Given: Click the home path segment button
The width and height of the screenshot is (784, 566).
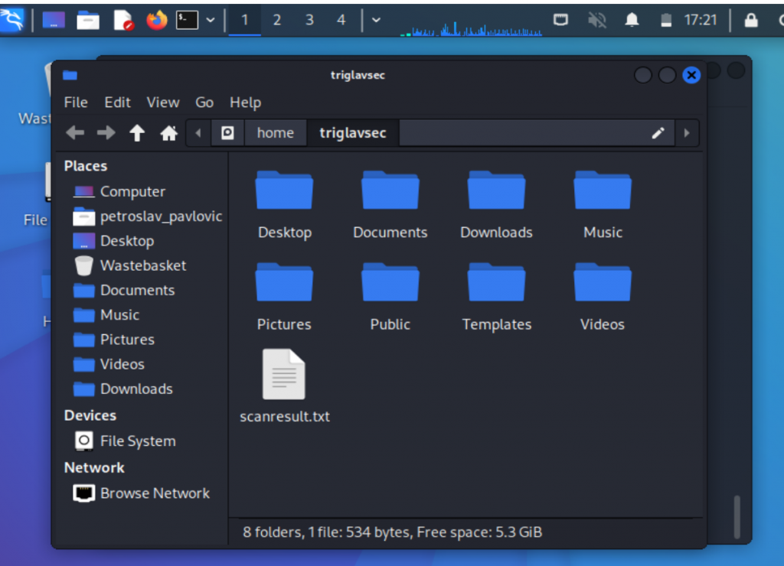Looking at the screenshot, I should 275,133.
